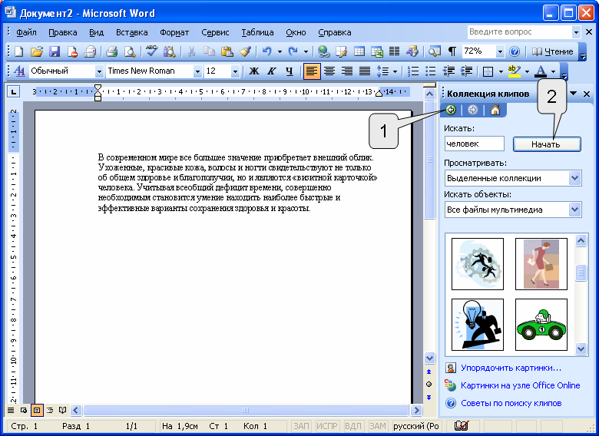Open the Times New Roman font dropdown
Viewport: 599px width, 436px height.
[x=197, y=71]
